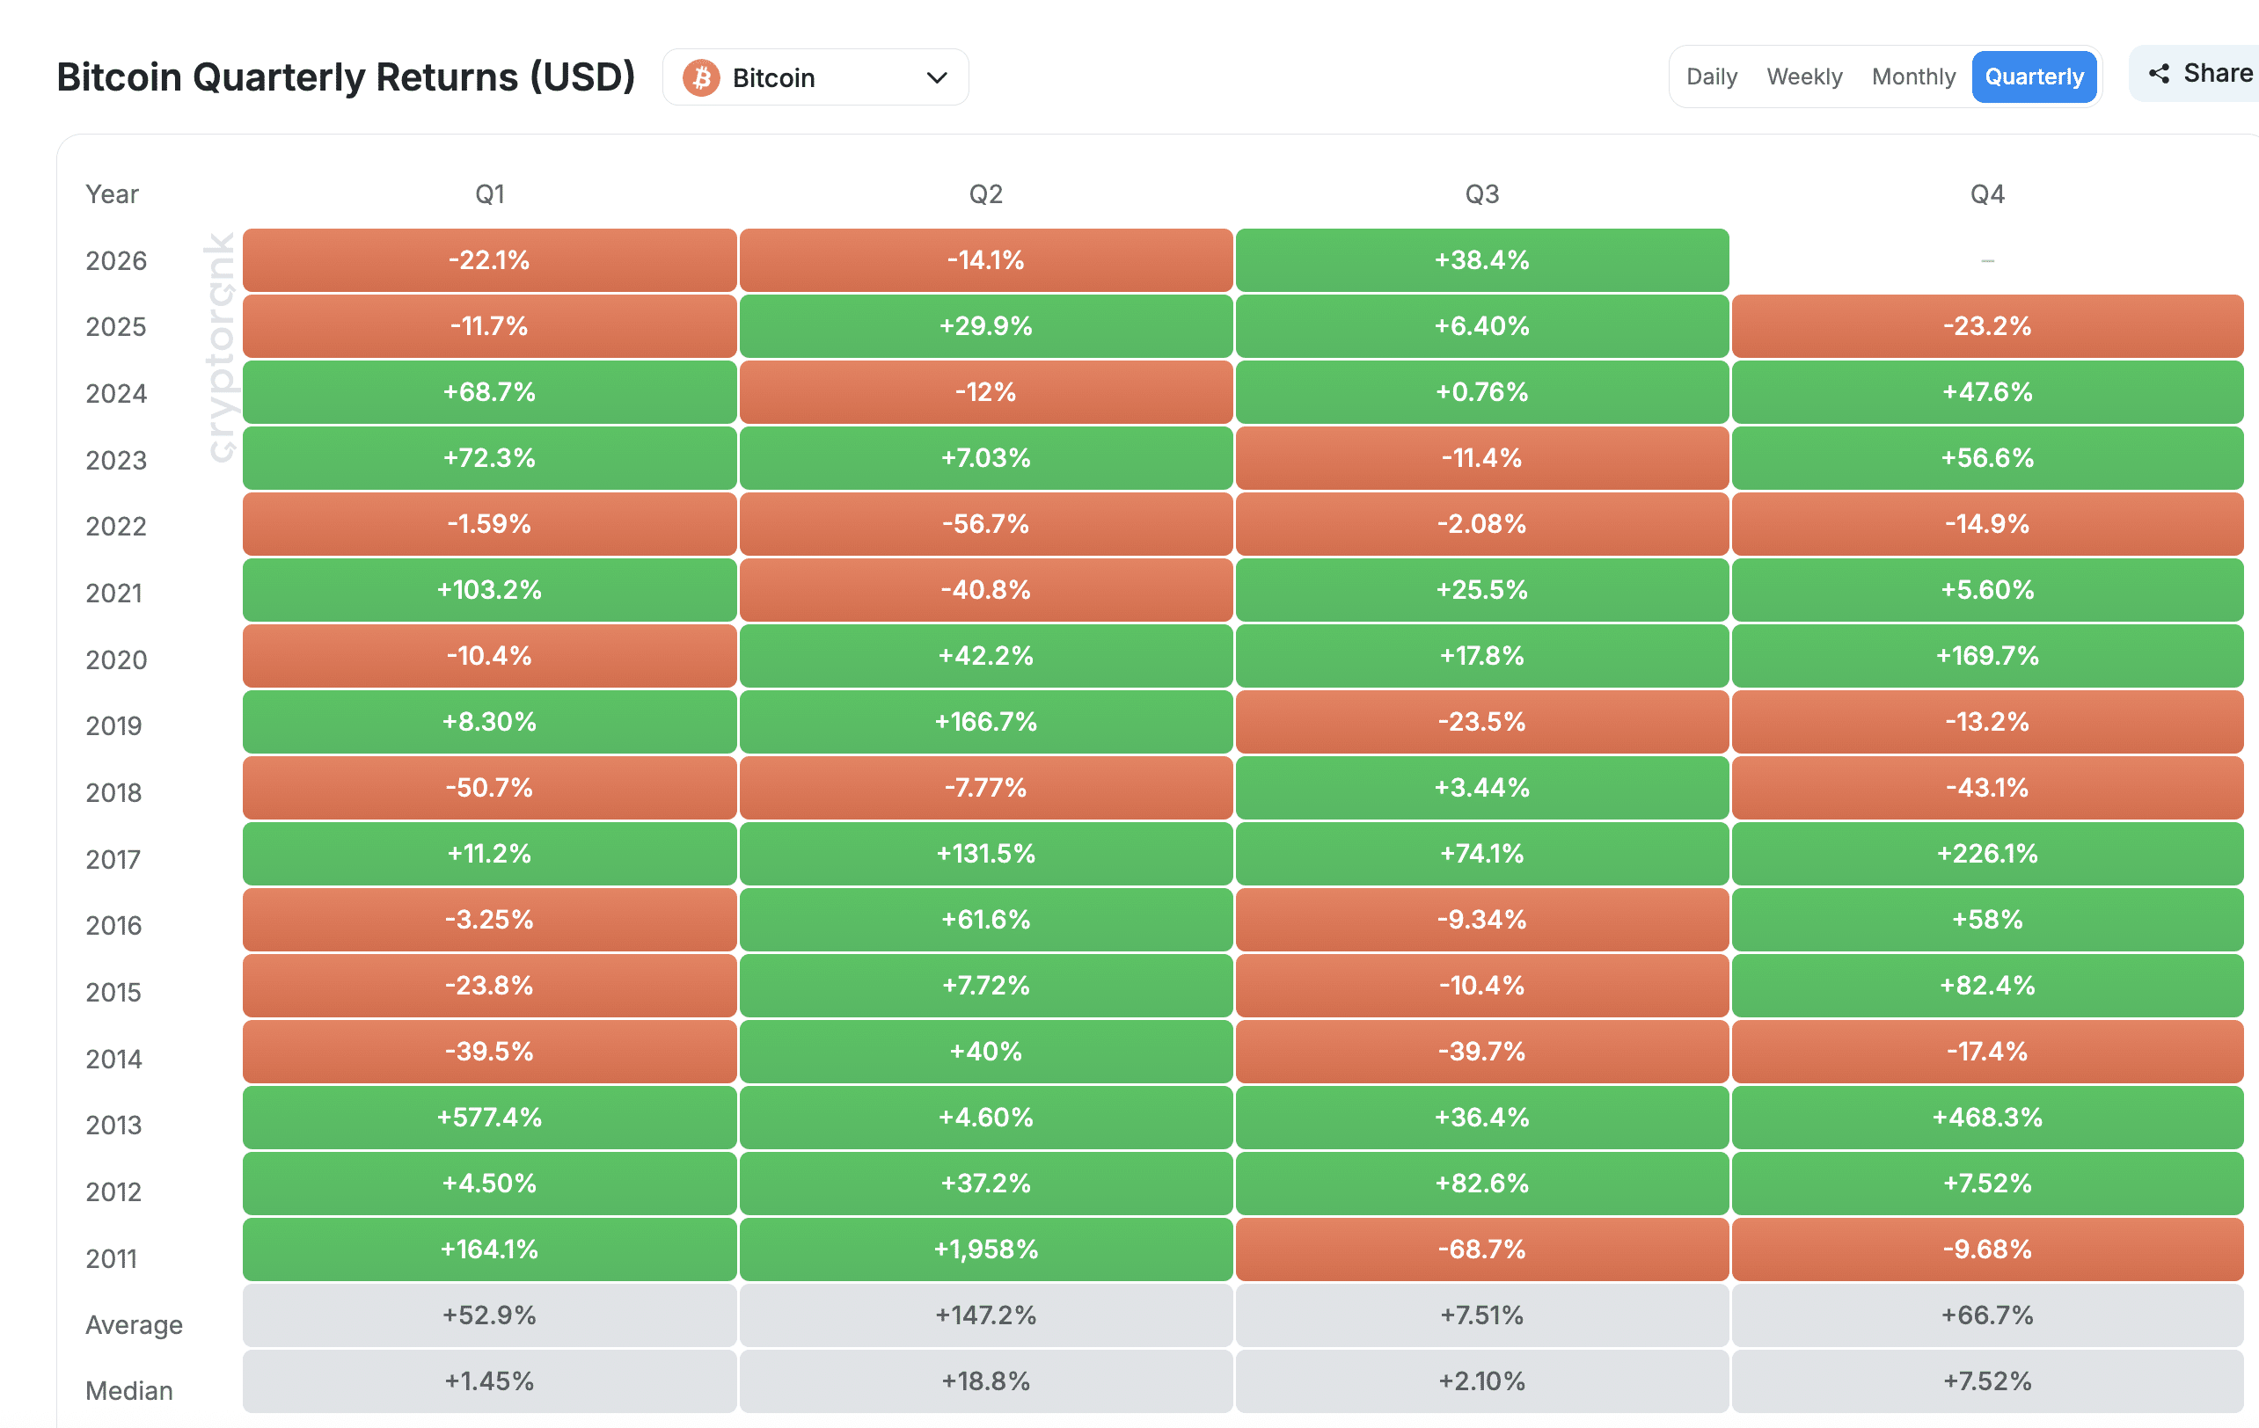The width and height of the screenshot is (2259, 1428).
Task: Click the Average Q1 value +52.9%
Action: point(490,1315)
